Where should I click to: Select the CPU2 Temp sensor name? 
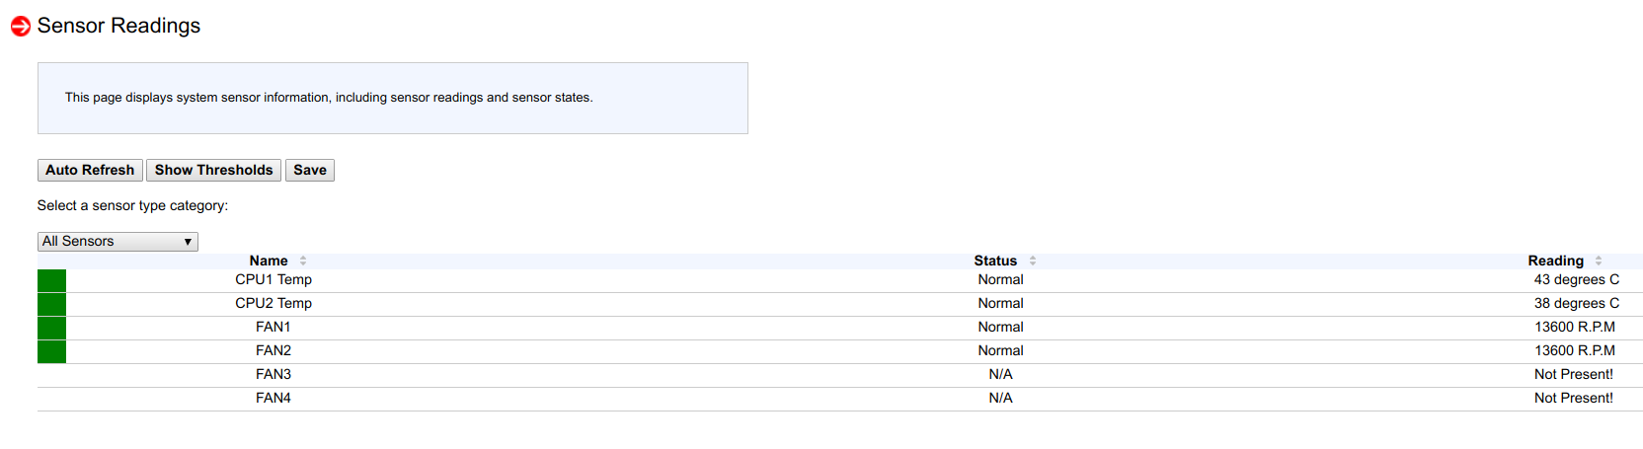pos(274,304)
